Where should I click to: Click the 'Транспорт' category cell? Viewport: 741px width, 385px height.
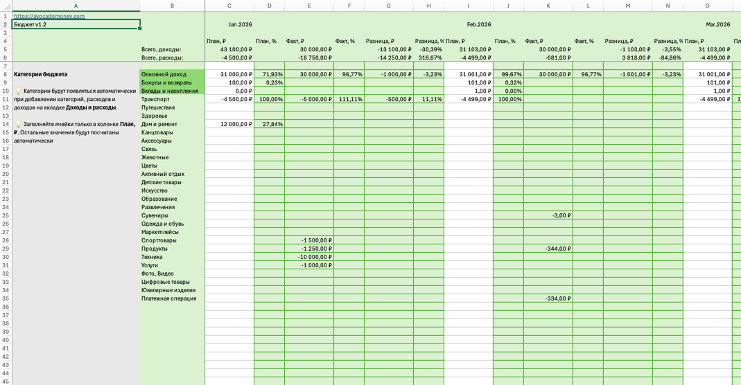(172, 99)
